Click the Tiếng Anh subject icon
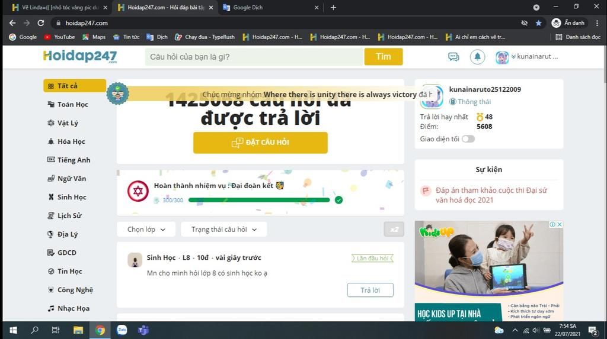 51,160
